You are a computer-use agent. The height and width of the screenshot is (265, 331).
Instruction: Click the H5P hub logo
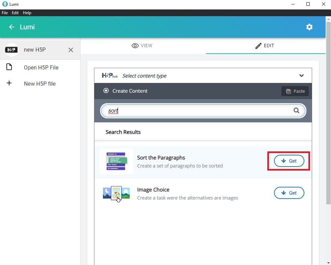click(110, 76)
